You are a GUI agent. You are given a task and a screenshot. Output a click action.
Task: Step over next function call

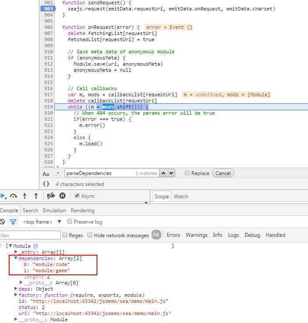14,196
